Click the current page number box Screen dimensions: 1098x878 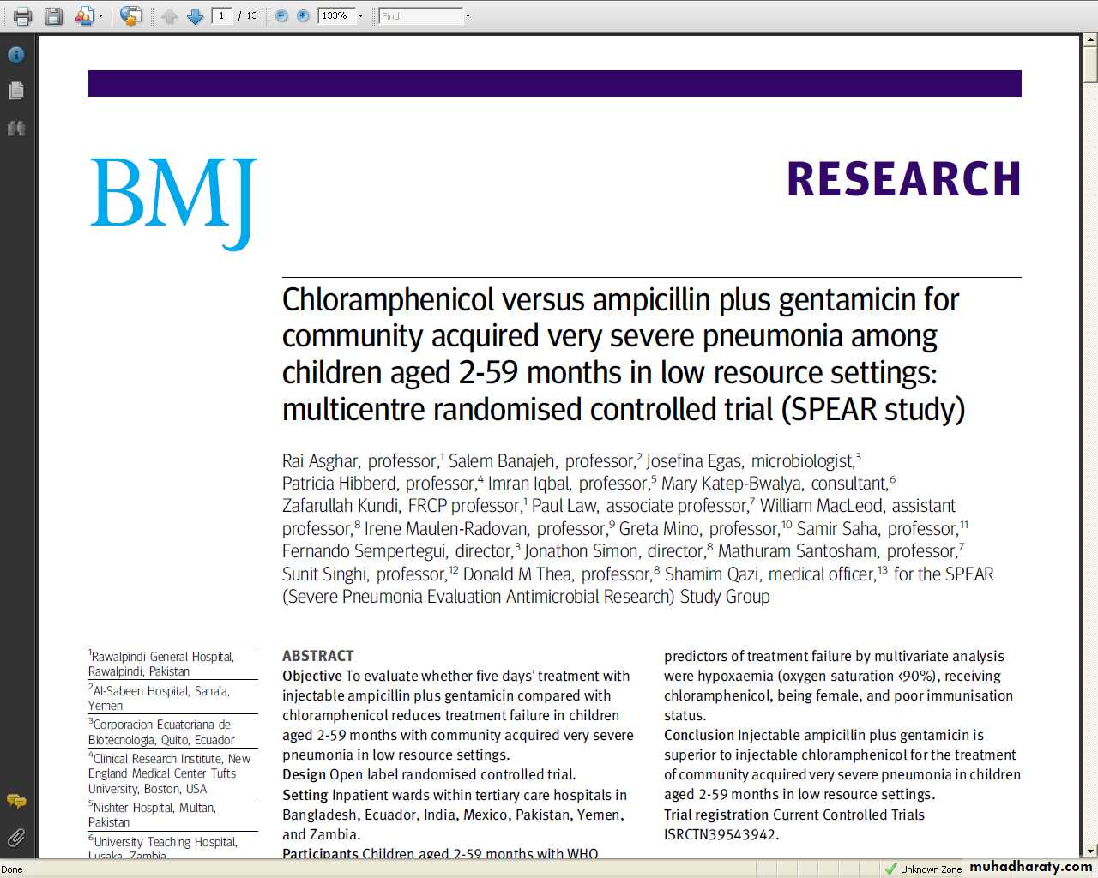222,15
